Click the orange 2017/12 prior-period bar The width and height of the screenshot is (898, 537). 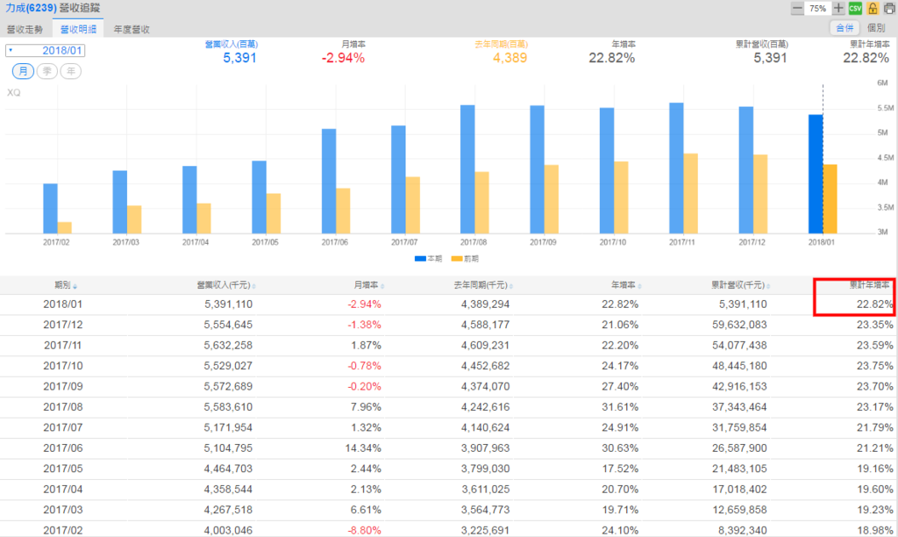click(760, 194)
